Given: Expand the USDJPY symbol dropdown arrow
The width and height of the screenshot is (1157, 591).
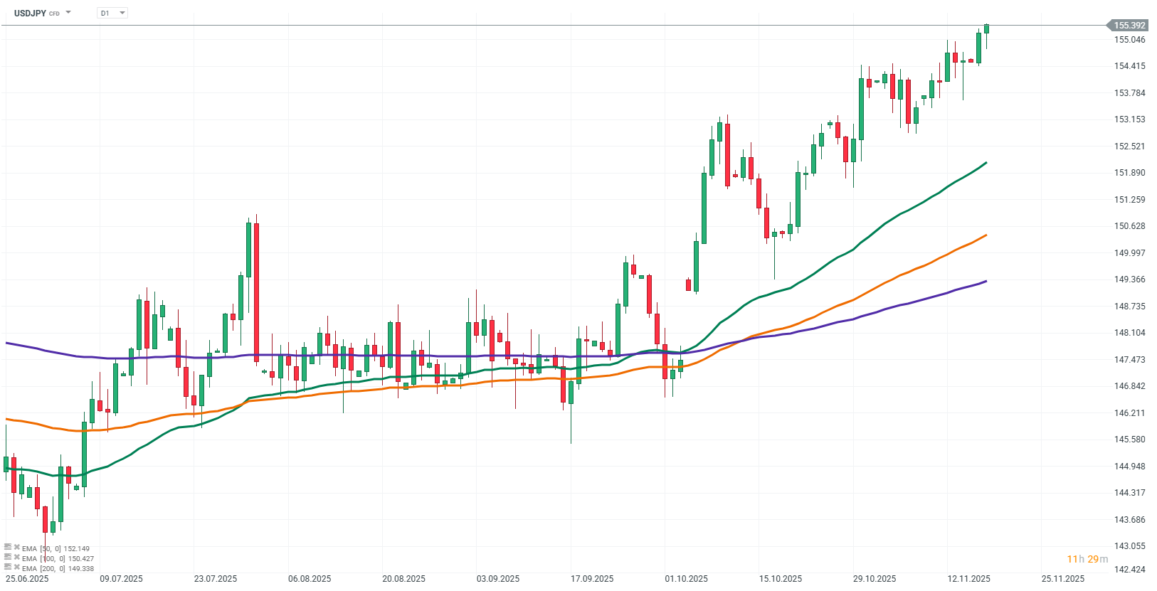Looking at the screenshot, I should (68, 13).
